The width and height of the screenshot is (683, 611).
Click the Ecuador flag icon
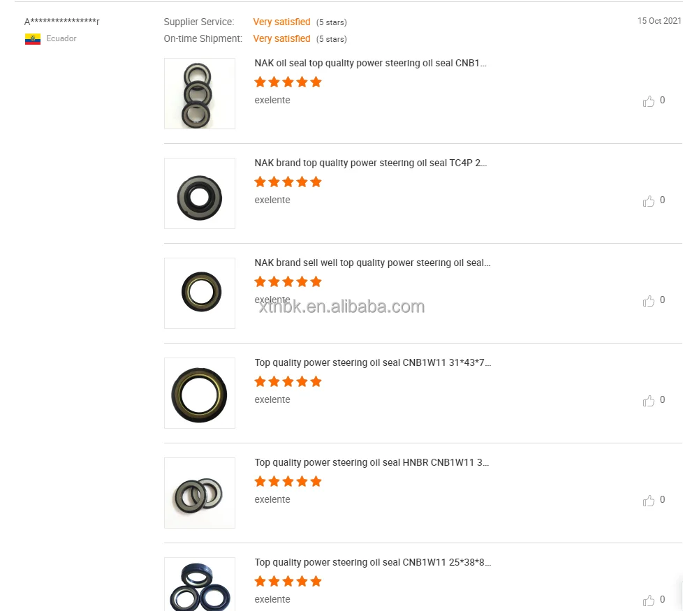tap(32, 39)
